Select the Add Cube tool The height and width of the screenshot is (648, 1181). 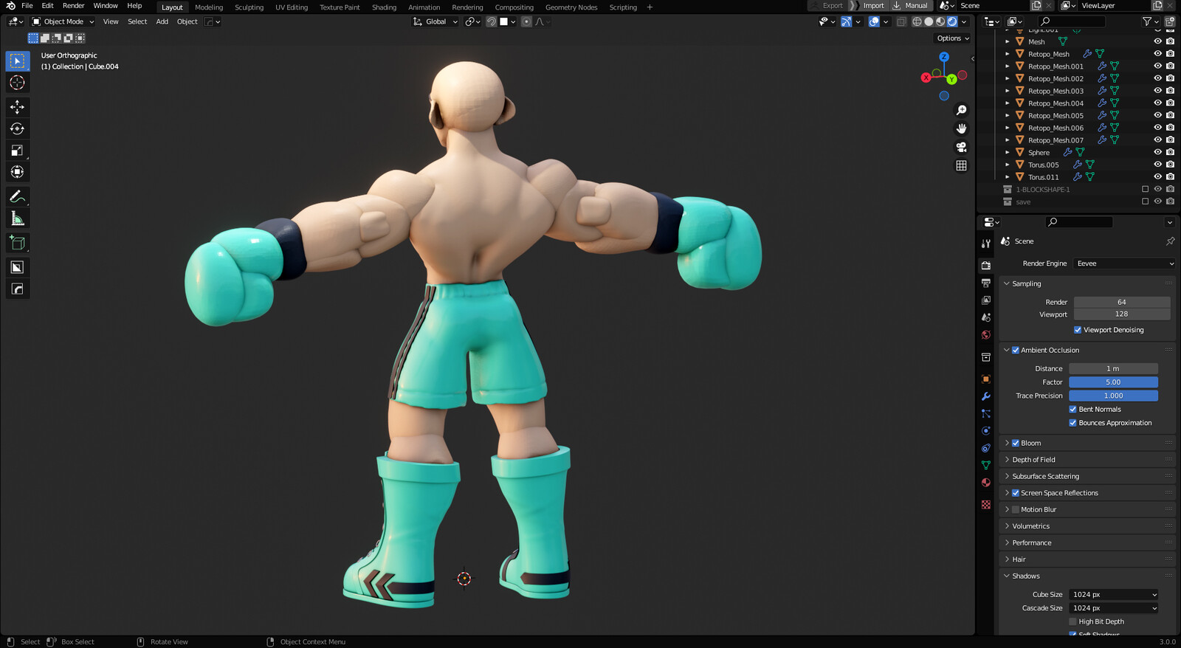18,243
